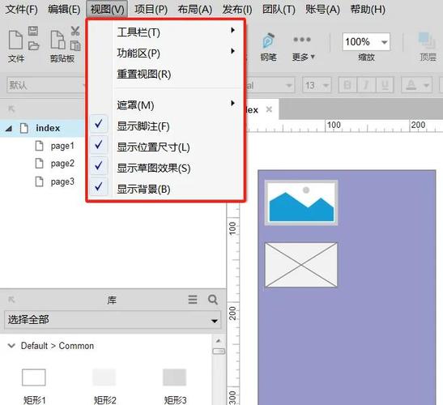Open the font family dropdown arrow

point(289,85)
